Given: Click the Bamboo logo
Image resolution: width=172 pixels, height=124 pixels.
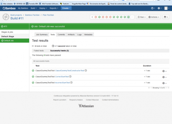Looking at the screenshot, I should pyautogui.click(x=9, y=8).
